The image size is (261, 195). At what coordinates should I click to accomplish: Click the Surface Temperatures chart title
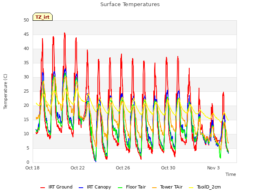pyautogui.click(x=130, y=4)
